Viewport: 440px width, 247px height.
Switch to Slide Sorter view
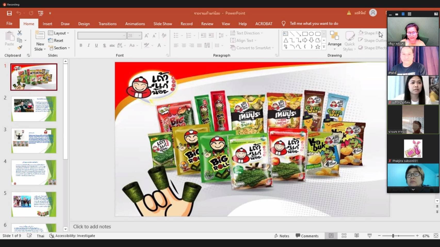pyautogui.click(x=344, y=236)
